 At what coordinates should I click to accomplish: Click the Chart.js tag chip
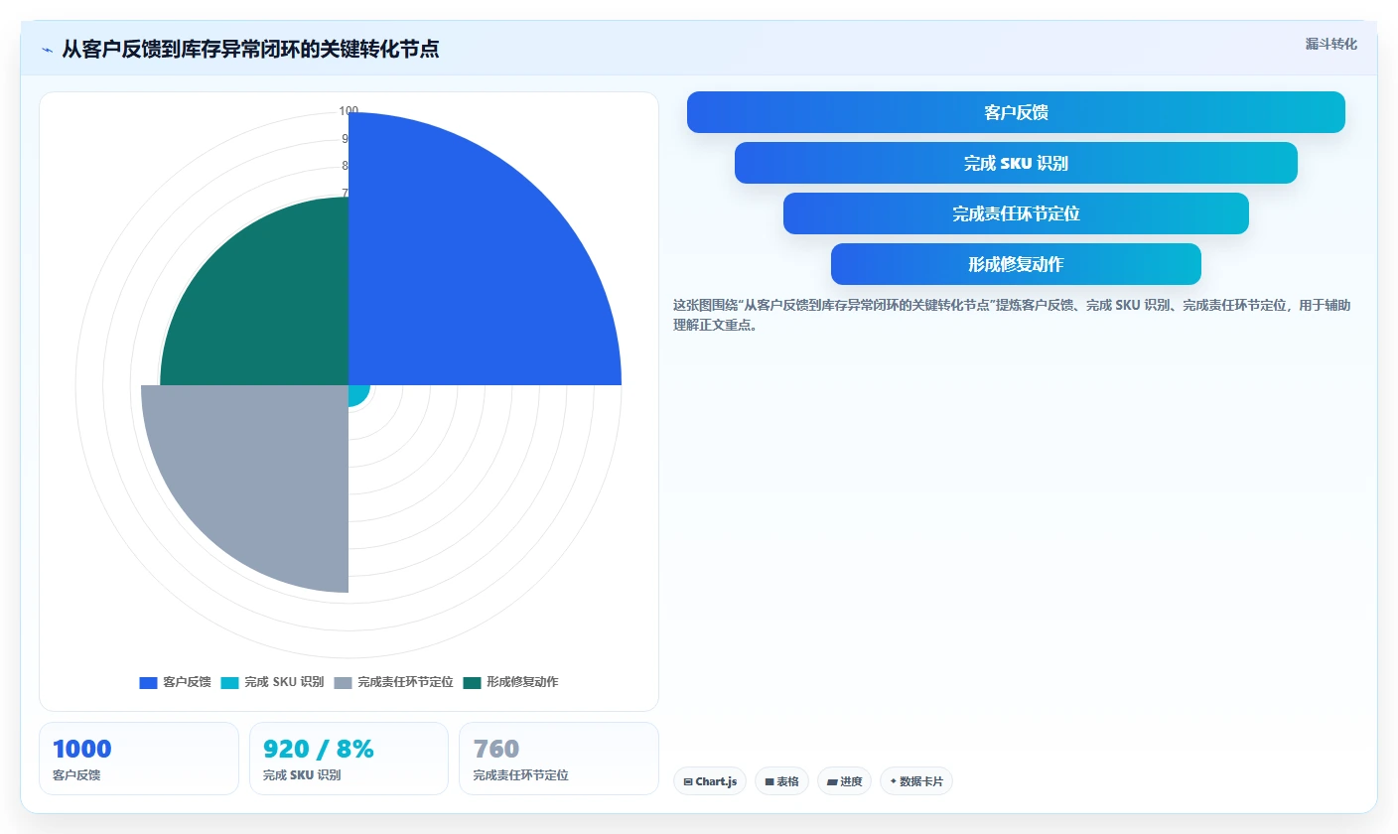[710, 781]
